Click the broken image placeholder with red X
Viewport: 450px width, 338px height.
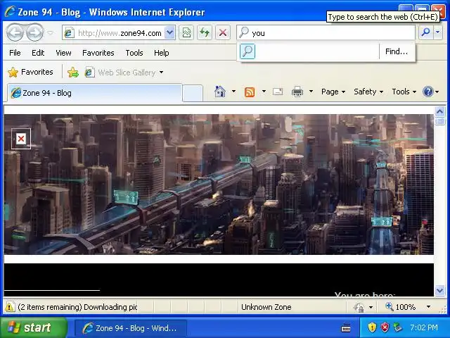pos(21,139)
